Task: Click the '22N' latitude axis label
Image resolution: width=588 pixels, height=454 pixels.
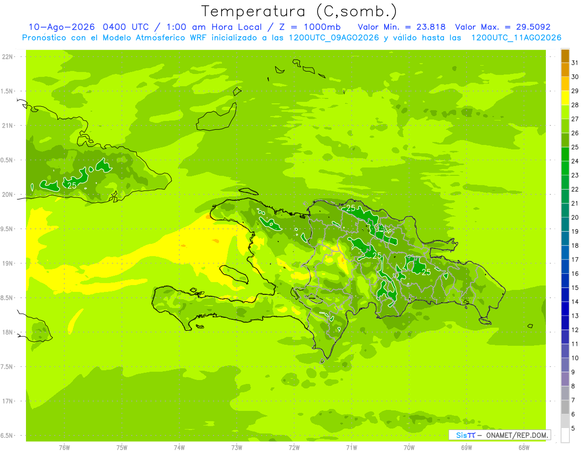Action: pyautogui.click(x=8, y=57)
